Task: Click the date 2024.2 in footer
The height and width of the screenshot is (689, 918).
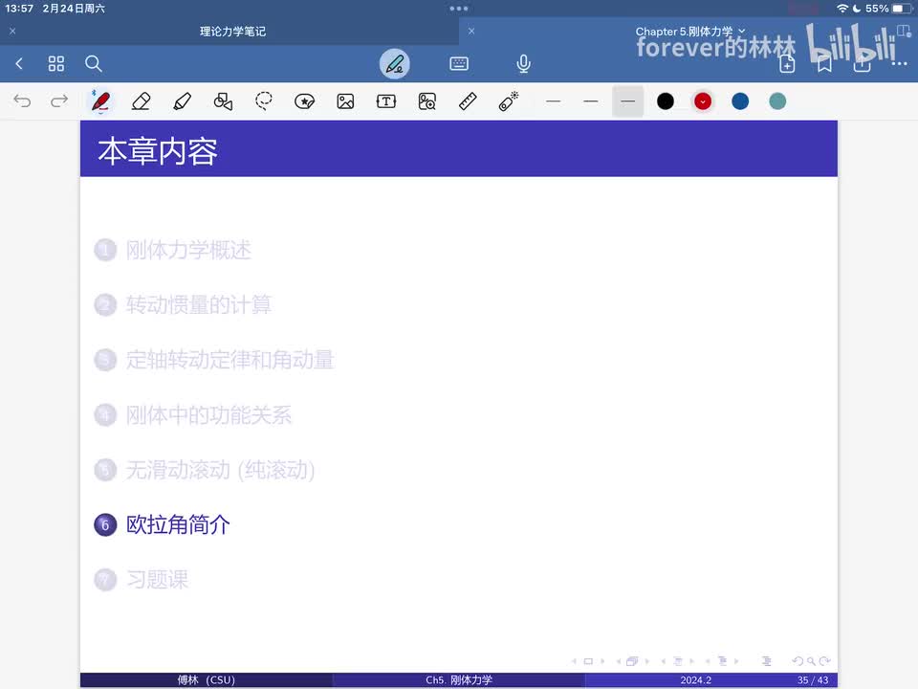Action: (x=695, y=679)
